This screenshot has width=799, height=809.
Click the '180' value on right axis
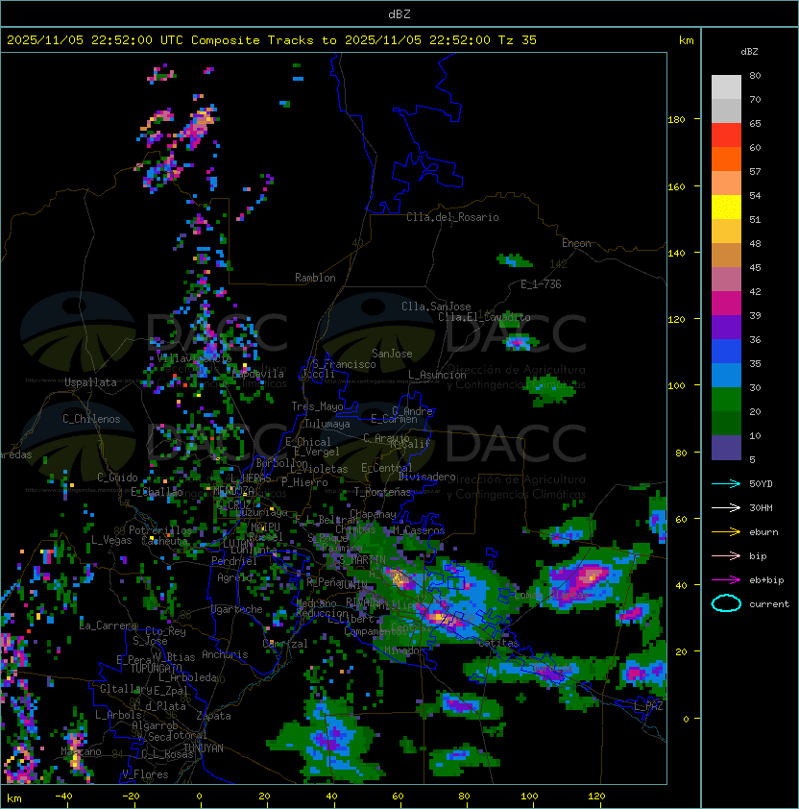pyautogui.click(x=676, y=120)
